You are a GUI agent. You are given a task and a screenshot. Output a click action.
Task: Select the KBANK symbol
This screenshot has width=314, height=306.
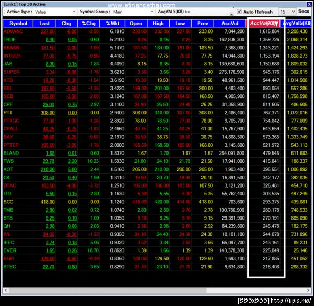12,48
